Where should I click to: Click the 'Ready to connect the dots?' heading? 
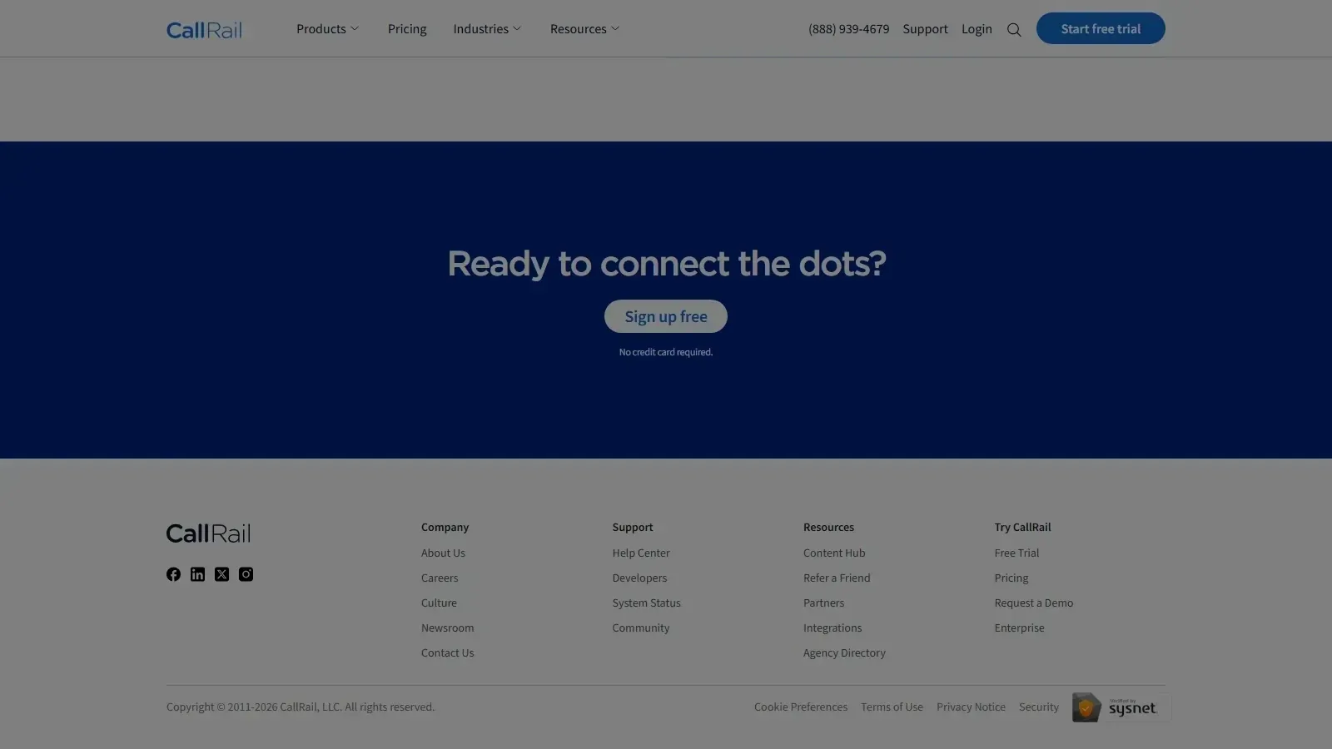pos(666,264)
